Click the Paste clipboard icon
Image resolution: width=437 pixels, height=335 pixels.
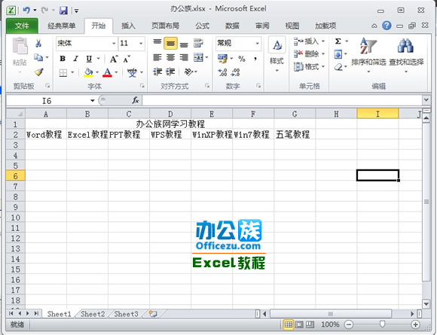20,46
